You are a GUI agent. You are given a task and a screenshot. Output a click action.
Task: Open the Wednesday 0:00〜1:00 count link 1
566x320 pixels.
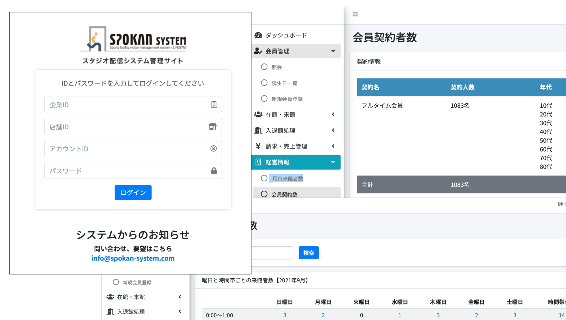400,315
